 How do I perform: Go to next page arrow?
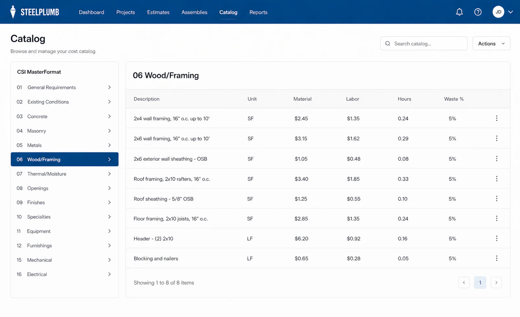(x=496, y=282)
